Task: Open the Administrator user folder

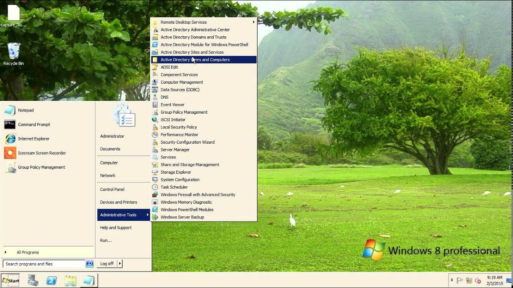Action: [123, 136]
